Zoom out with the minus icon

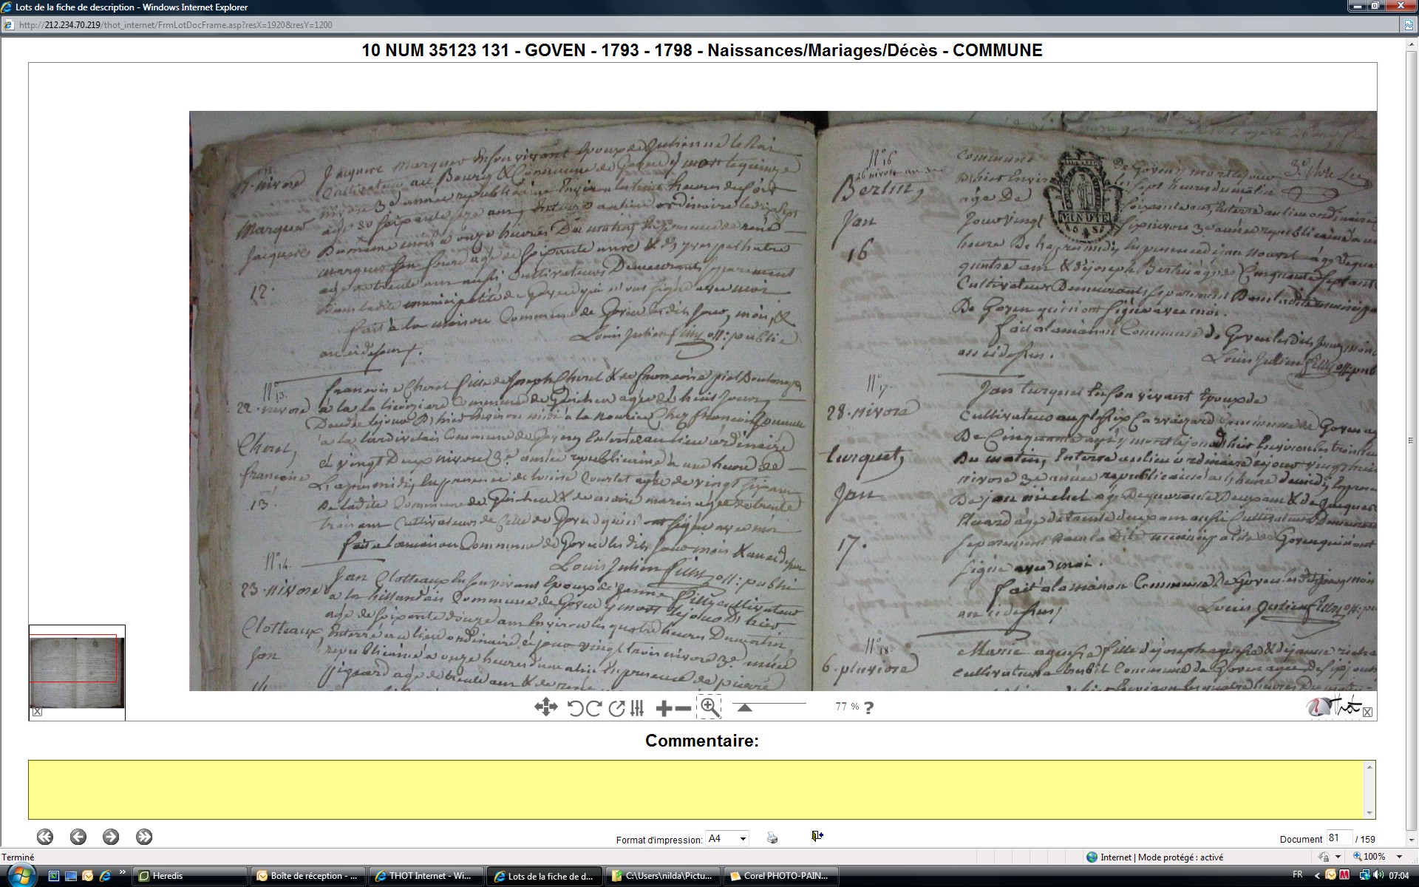click(684, 708)
